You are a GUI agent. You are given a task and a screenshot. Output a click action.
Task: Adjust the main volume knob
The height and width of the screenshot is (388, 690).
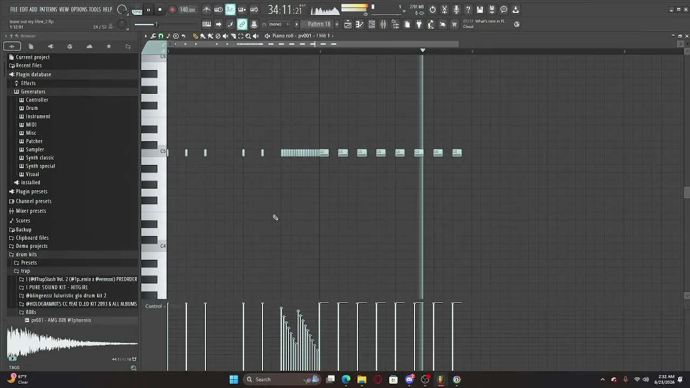(x=122, y=10)
